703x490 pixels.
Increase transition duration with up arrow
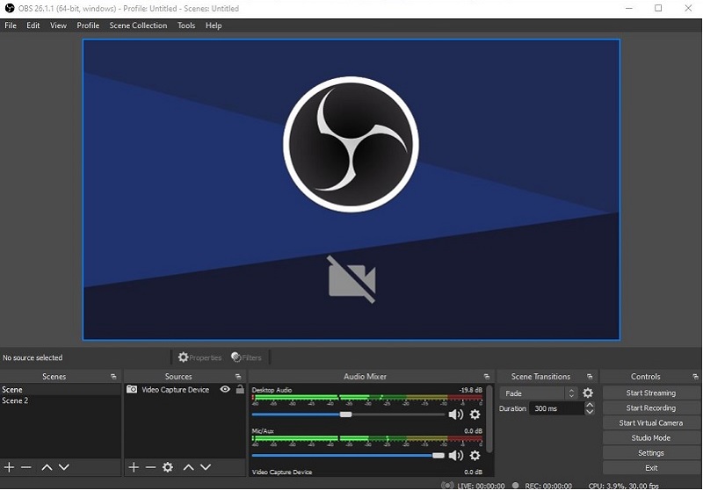590,405
